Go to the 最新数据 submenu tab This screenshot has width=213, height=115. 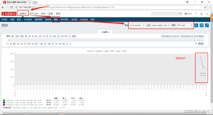pyautogui.click(x=38, y=19)
